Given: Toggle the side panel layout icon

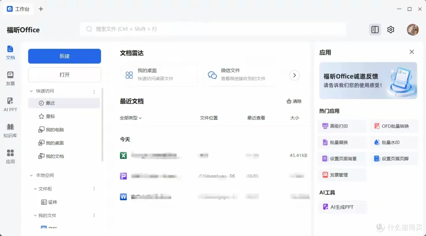Looking at the screenshot, I should click(x=375, y=30).
